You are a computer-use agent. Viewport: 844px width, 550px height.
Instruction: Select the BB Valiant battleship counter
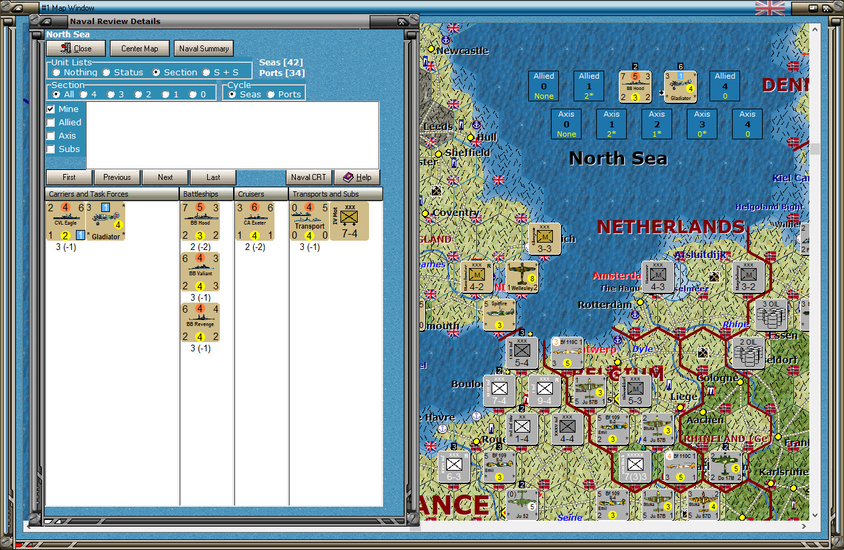click(x=201, y=271)
